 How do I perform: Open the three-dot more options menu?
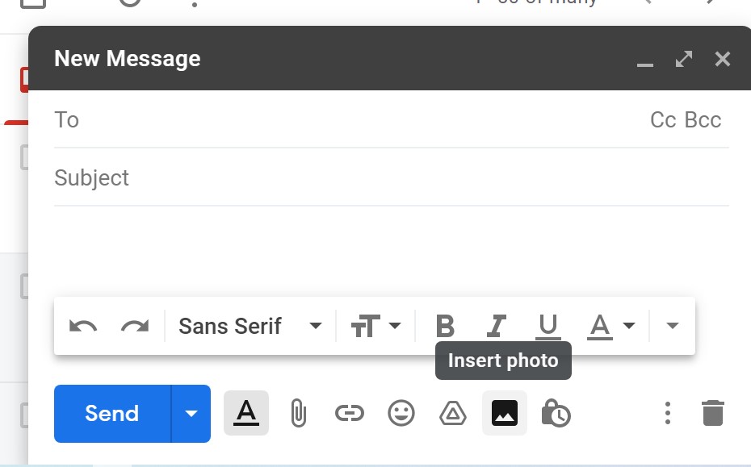[667, 414]
